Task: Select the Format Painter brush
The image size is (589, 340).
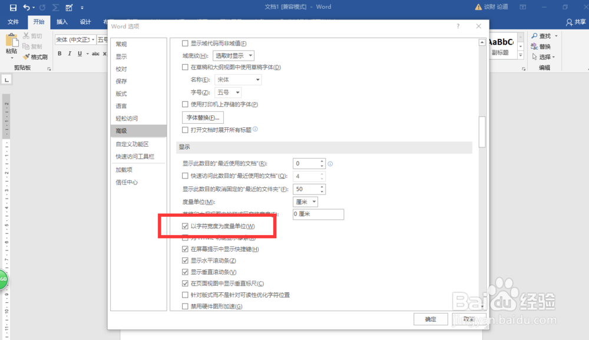Action: click(26, 57)
